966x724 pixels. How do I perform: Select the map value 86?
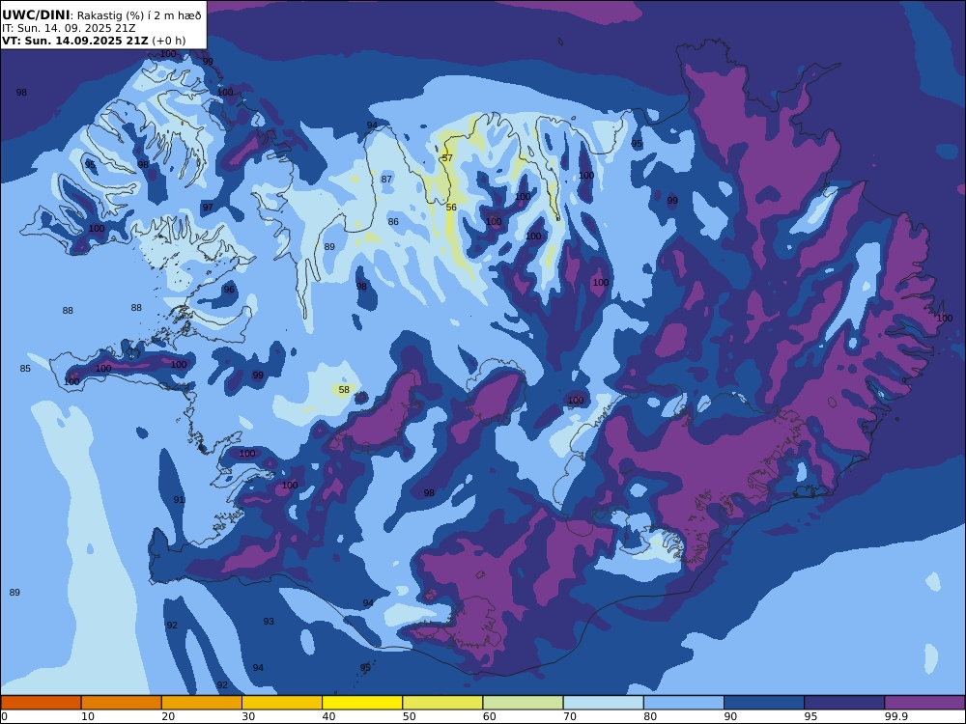pyautogui.click(x=393, y=222)
